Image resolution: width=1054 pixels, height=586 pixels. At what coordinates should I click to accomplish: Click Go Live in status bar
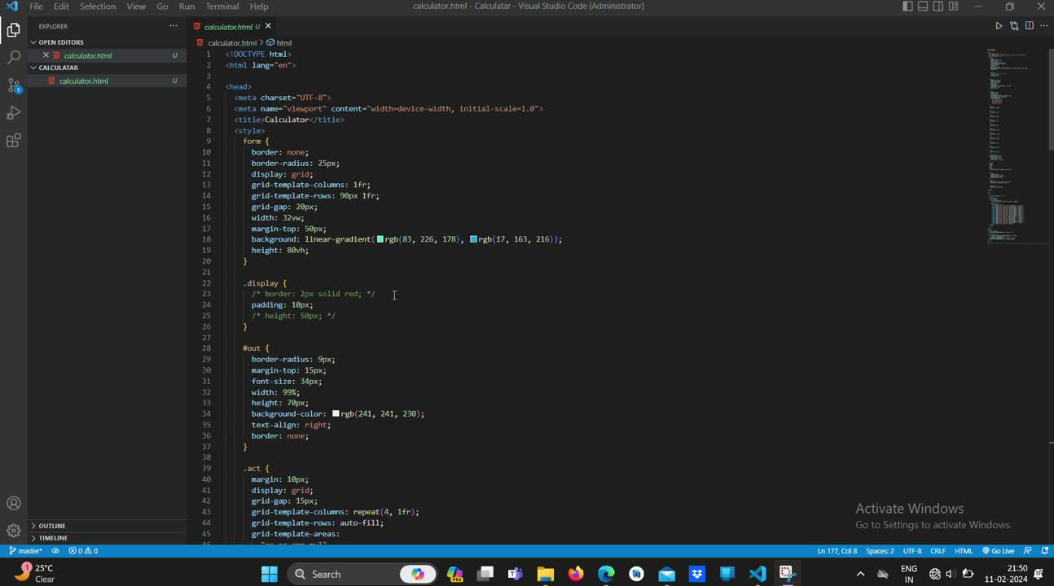pyautogui.click(x=998, y=551)
